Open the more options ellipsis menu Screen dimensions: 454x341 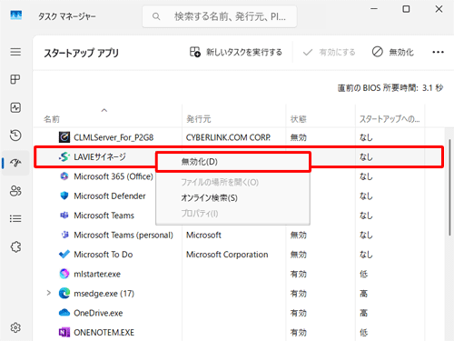coord(438,52)
